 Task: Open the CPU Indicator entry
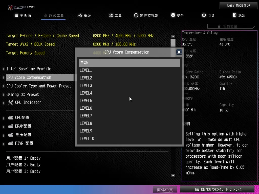point(28,103)
